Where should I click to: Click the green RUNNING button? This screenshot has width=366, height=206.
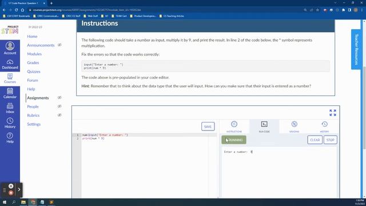(x=234, y=140)
